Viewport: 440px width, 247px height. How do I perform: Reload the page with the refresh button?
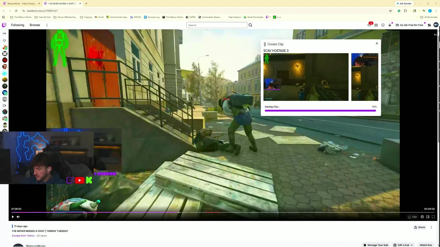click(16, 11)
